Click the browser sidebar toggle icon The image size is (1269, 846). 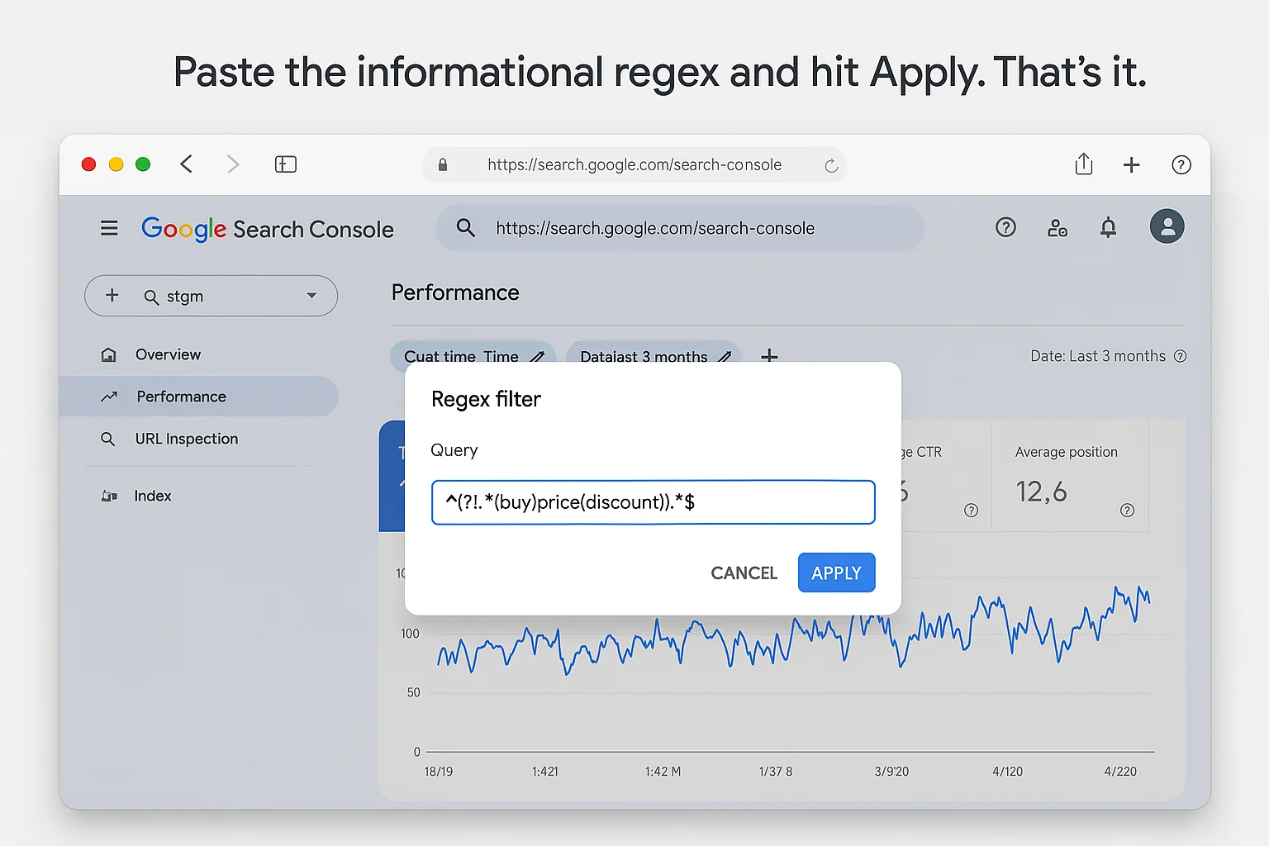(285, 164)
